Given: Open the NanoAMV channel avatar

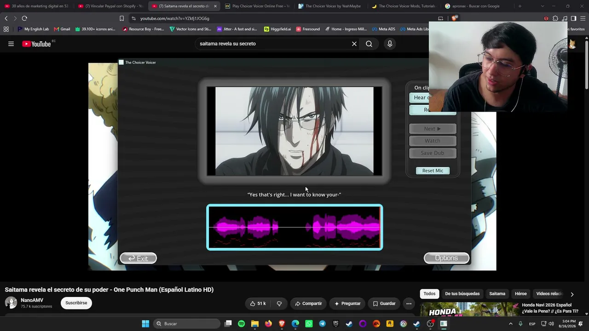Looking at the screenshot, I should coord(11,302).
